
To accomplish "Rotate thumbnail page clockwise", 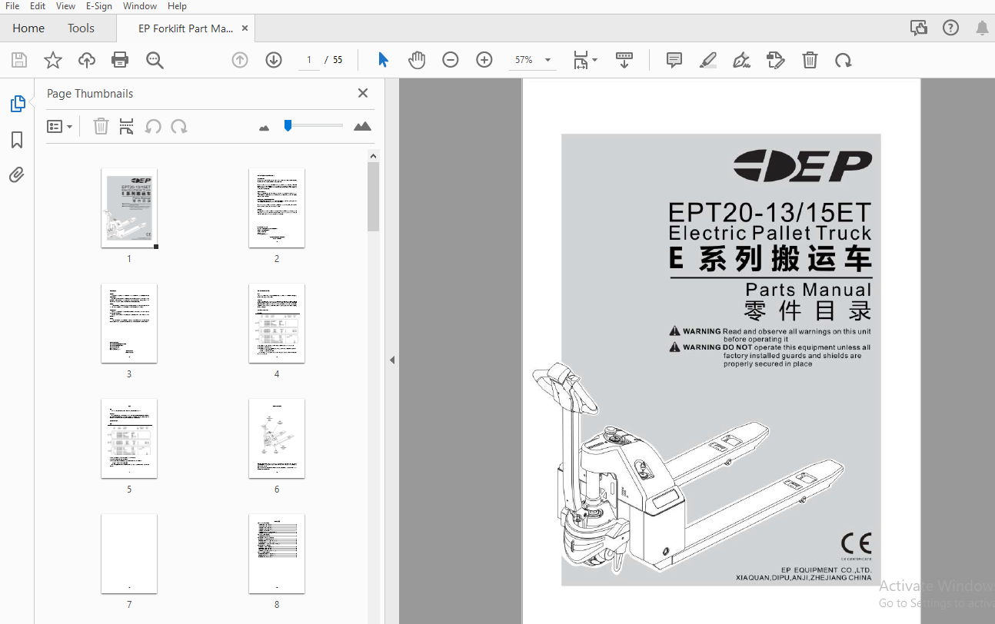I will point(179,126).
